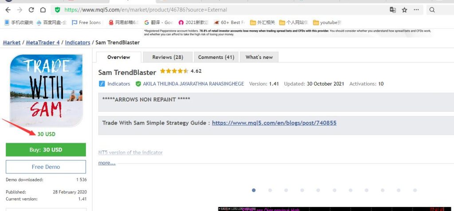Screen dimensions: 454x211
Task: Open the strategy guide blog post link
Action: click(x=274, y=123)
